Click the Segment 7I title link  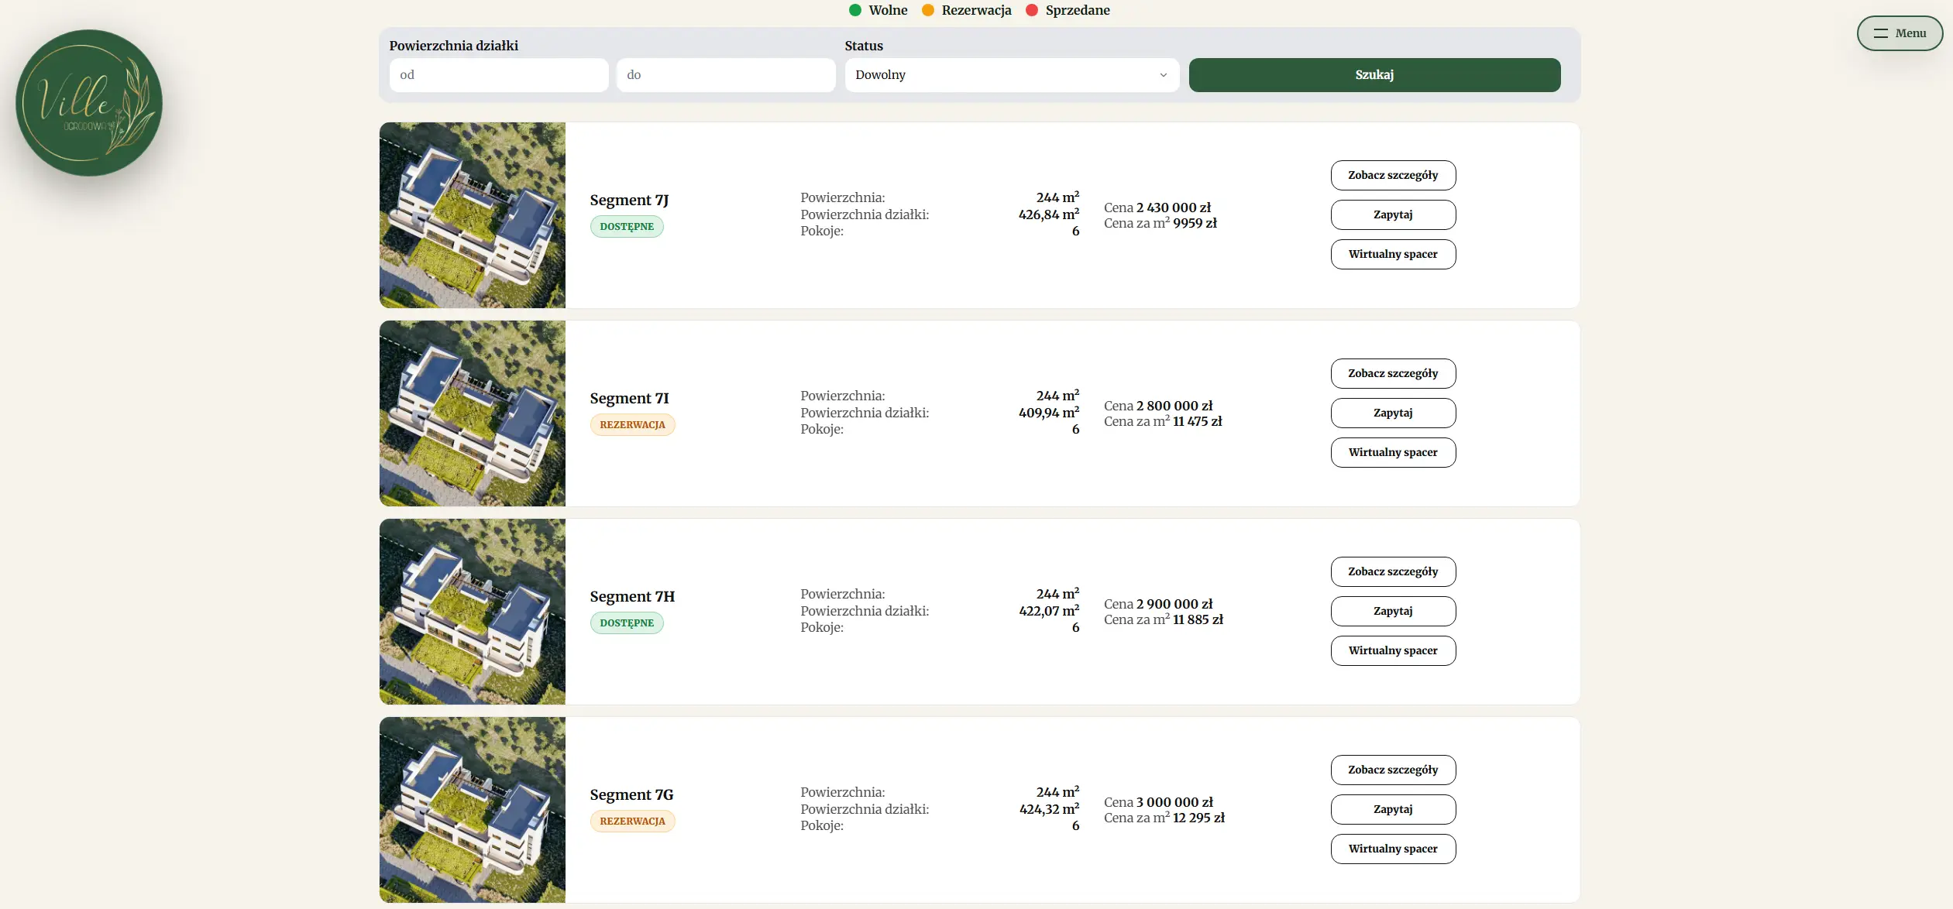pos(629,398)
